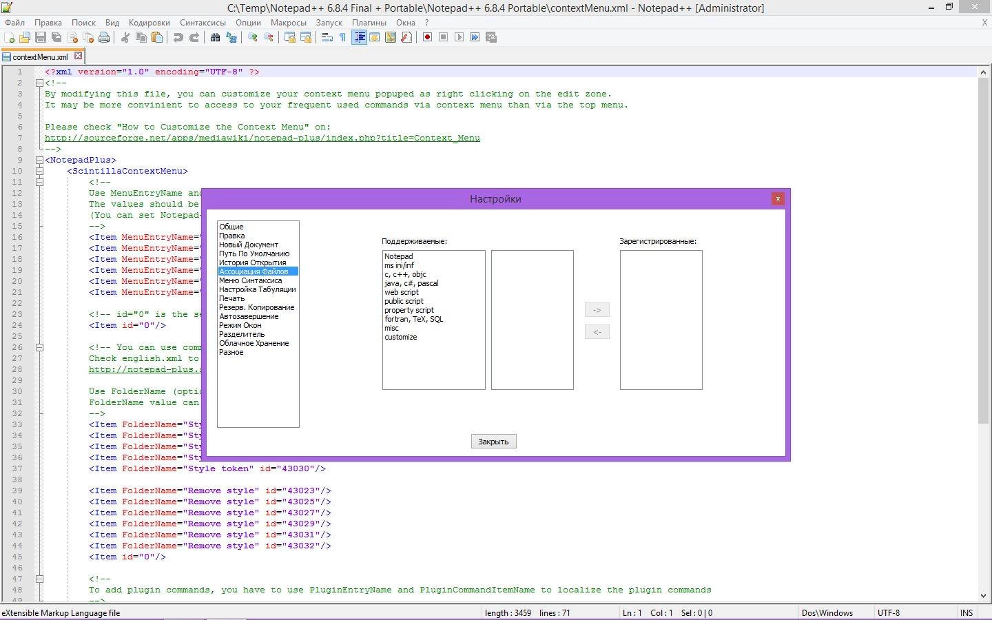992x620 pixels.
Task: Select Резерв. Копирование settings category
Action: pyautogui.click(x=258, y=307)
